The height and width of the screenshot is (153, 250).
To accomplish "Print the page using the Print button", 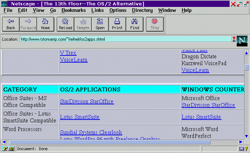I will coord(117,24).
